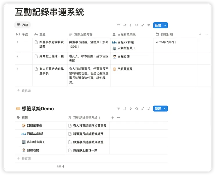Select row number 2 cell
The image size is (215, 175).
coord(24,58)
